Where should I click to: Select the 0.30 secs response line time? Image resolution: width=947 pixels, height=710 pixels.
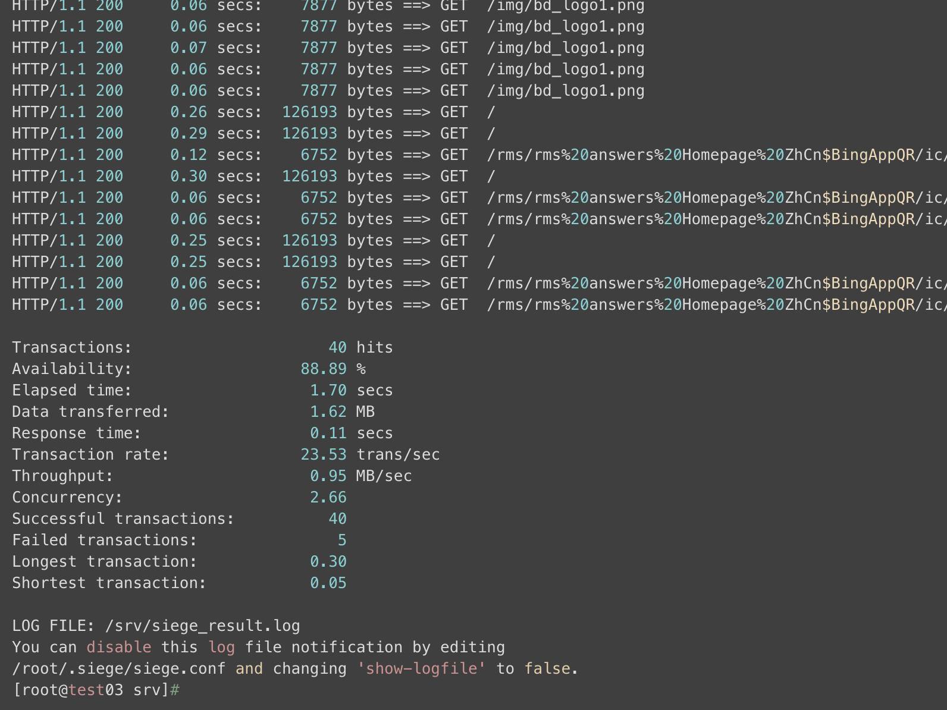(216, 176)
